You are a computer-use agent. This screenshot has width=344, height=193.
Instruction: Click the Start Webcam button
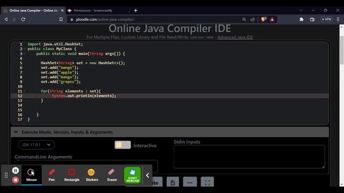(x=132, y=175)
